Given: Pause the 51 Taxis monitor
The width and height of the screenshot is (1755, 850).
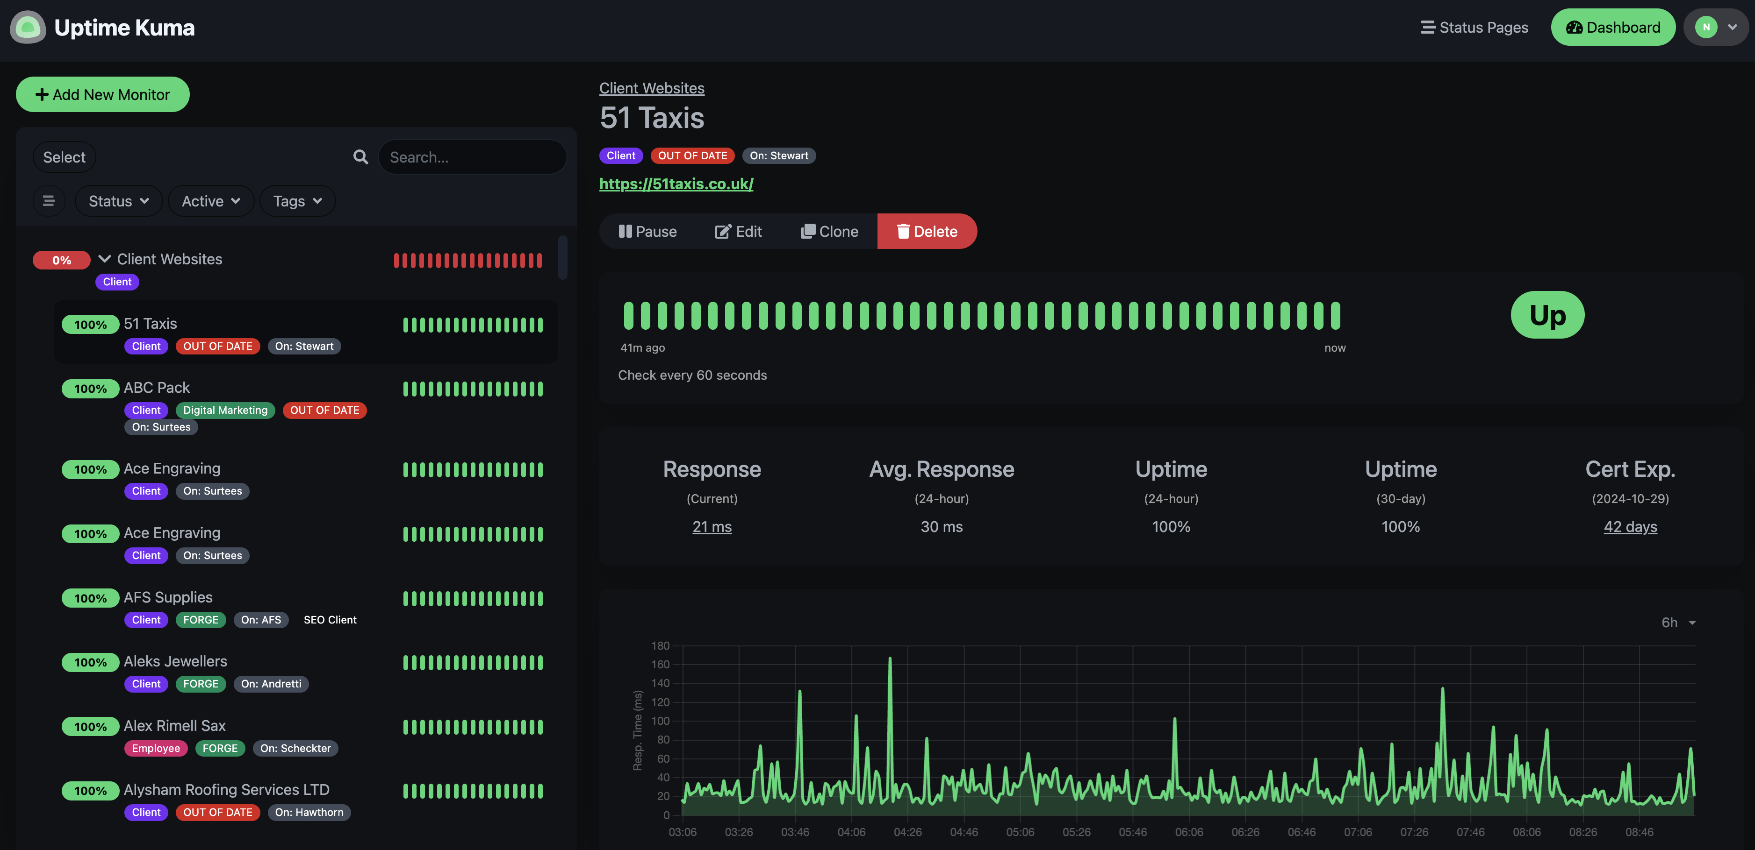Looking at the screenshot, I should (x=647, y=231).
